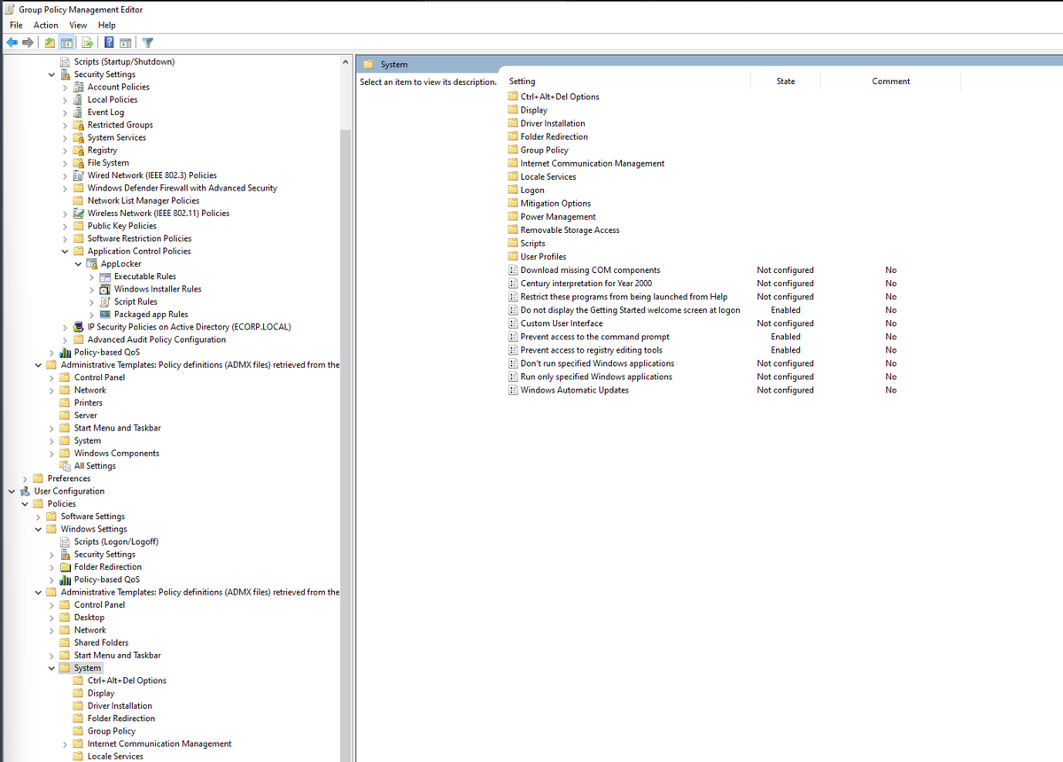1063x762 pixels.
Task: Click the tree scroll-up arrow
Action: [x=346, y=62]
